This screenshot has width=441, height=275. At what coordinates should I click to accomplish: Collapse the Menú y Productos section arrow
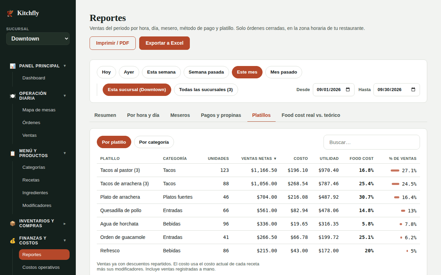65,153
